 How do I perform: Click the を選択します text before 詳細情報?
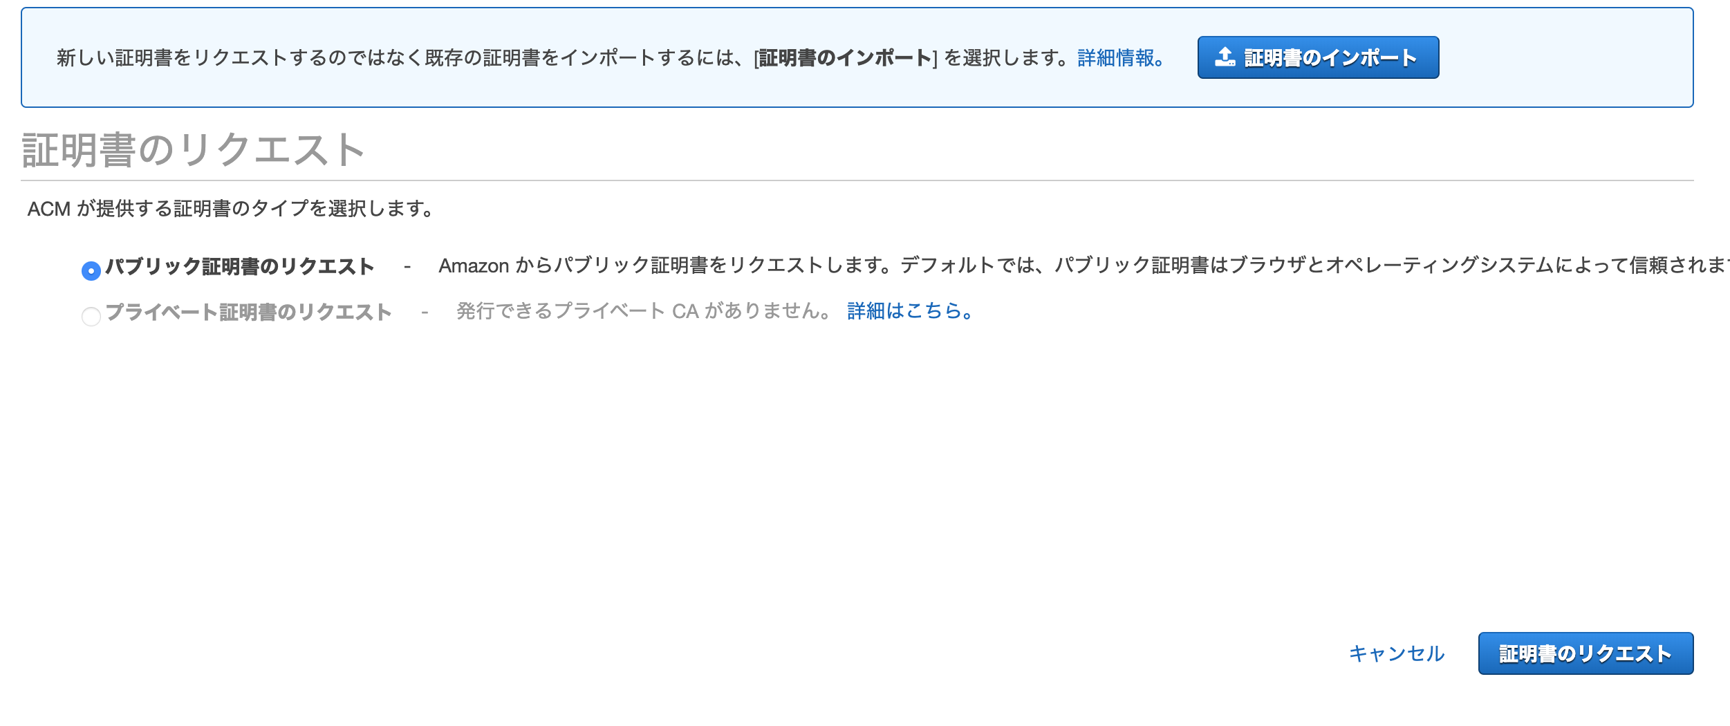(x=1006, y=58)
